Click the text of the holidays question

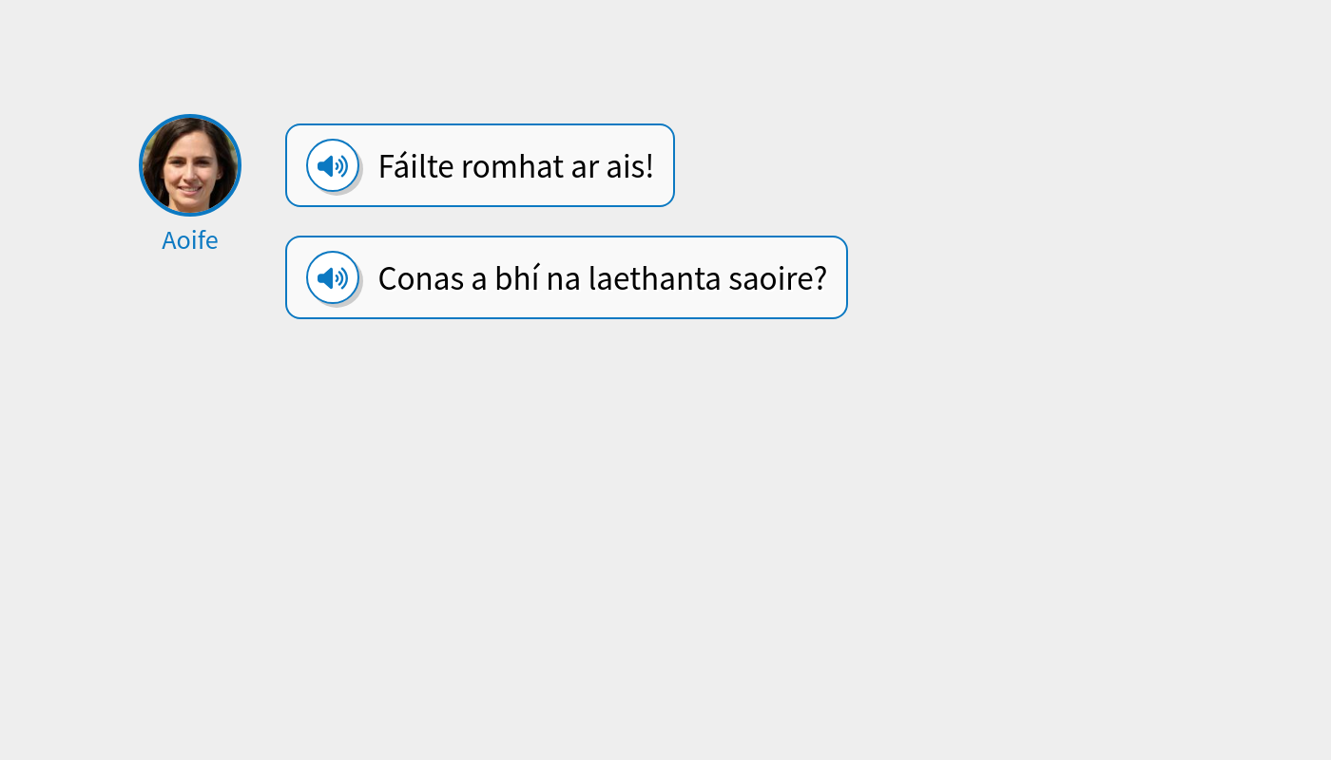click(602, 277)
